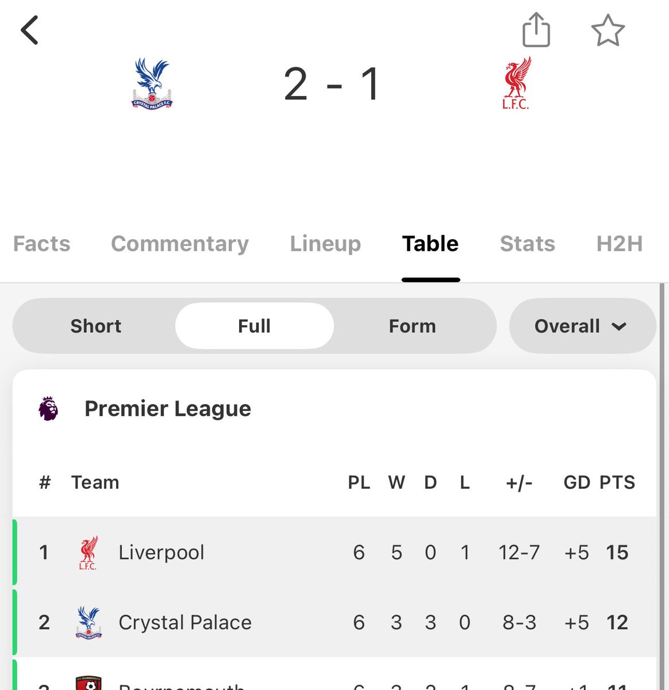This screenshot has height=690, width=669.
Task: Open the Premier League title link
Action: [167, 409]
